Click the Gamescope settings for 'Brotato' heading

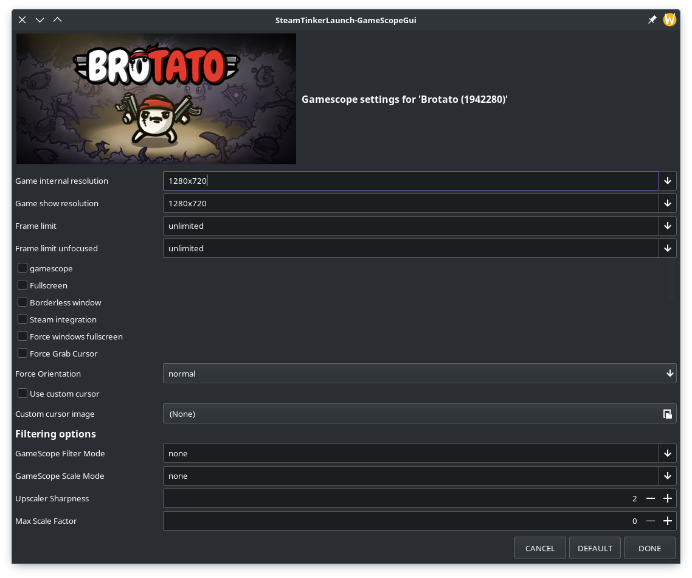click(x=404, y=99)
